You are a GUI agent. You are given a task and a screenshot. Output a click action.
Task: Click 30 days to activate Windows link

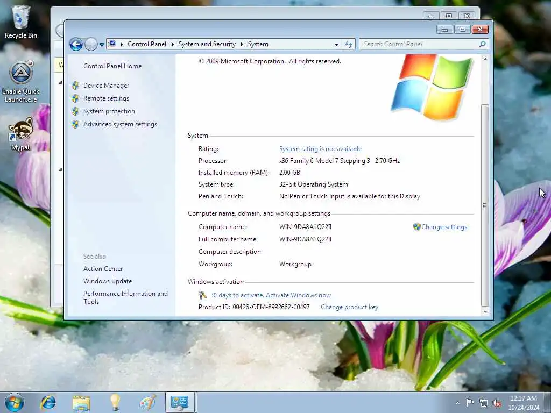[x=271, y=295]
